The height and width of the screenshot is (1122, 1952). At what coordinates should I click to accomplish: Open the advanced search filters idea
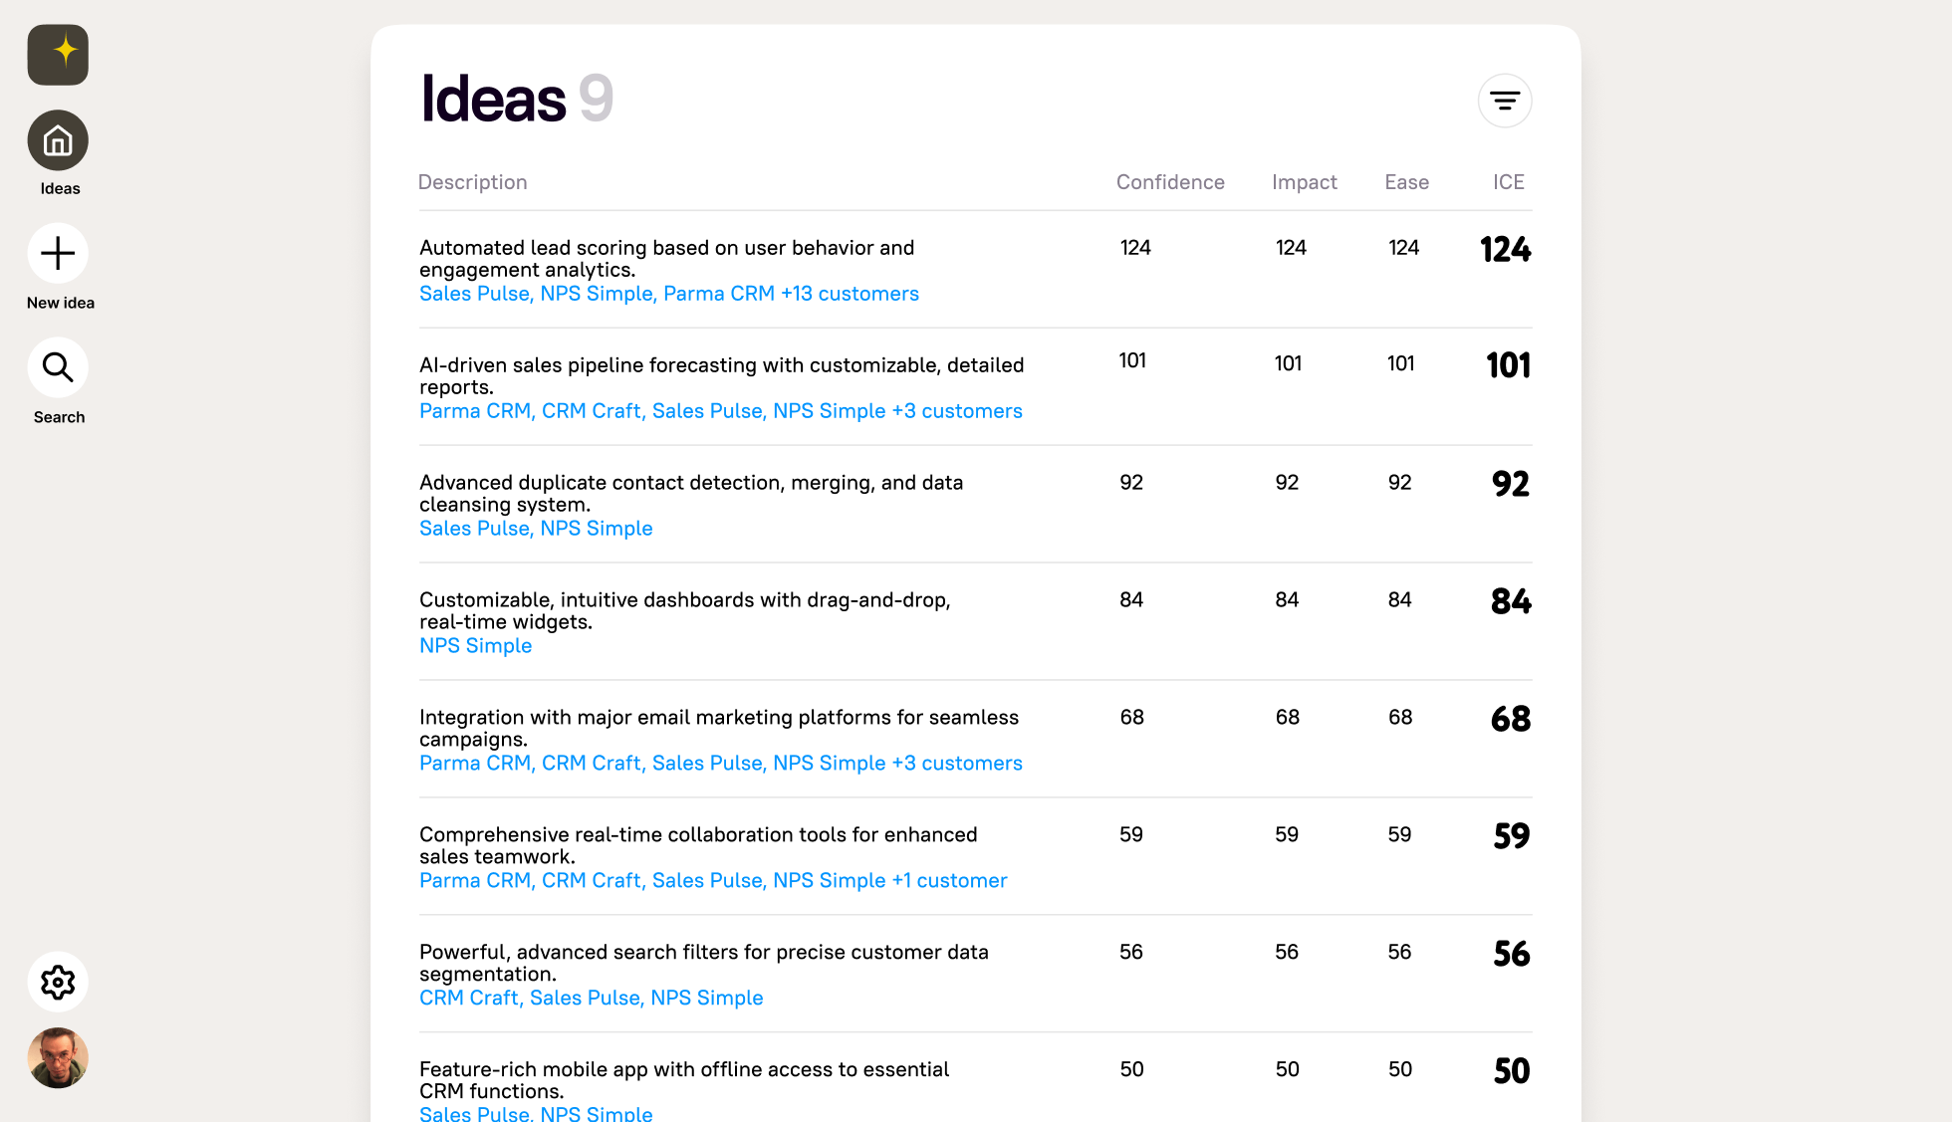coord(703,964)
